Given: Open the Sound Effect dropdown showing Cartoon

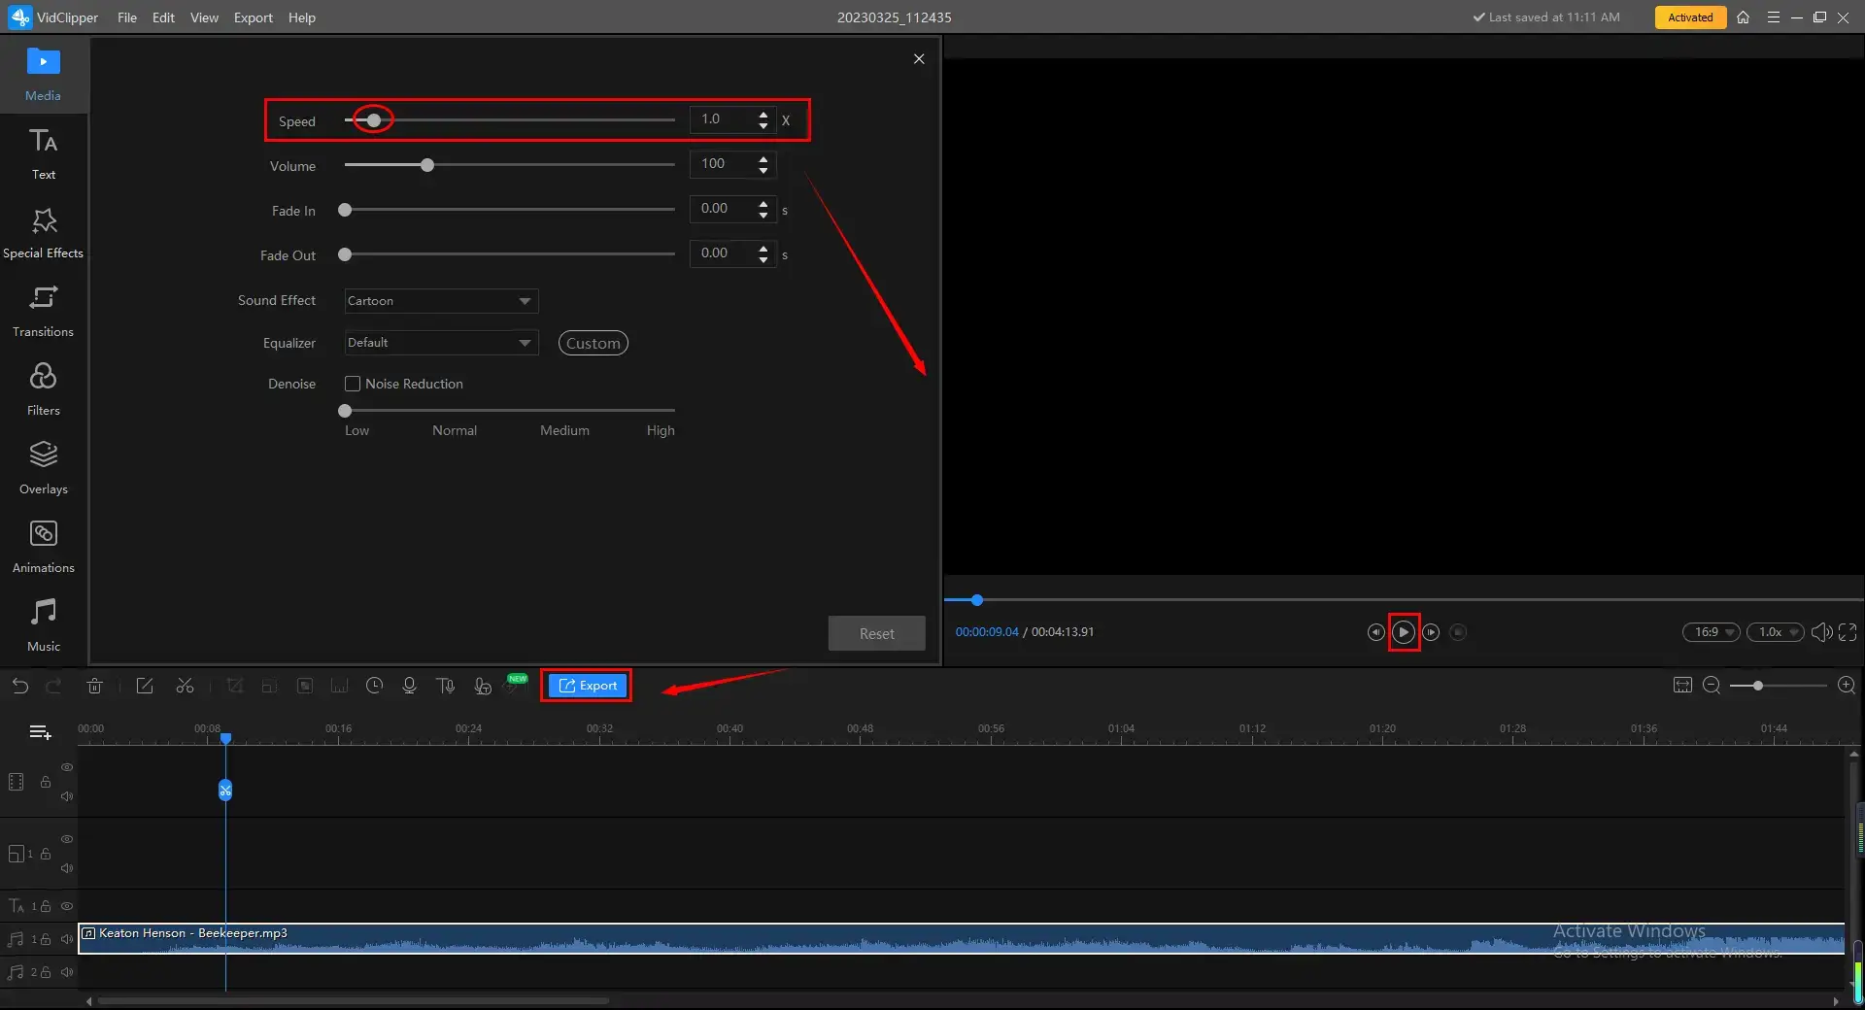Looking at the screenshot, I should 441,301.
